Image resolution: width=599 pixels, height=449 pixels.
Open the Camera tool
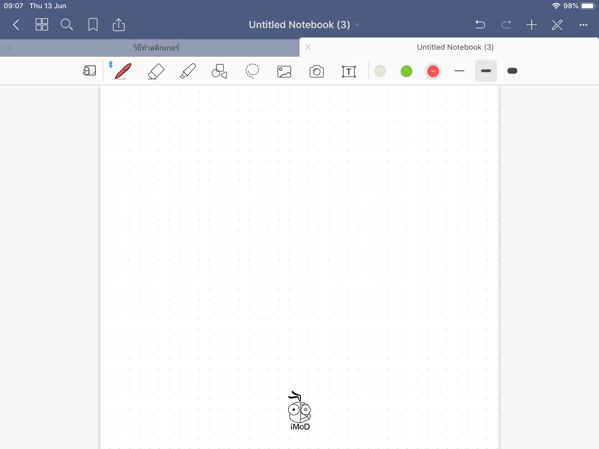316,72
